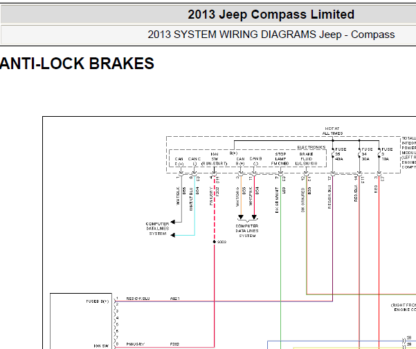
Task: Click the 'IGN SW (RUN-START)' terminal label
Action: coord(215,159)
